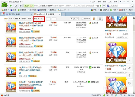Click the right arrow next-ad chevron

[129, 60]
